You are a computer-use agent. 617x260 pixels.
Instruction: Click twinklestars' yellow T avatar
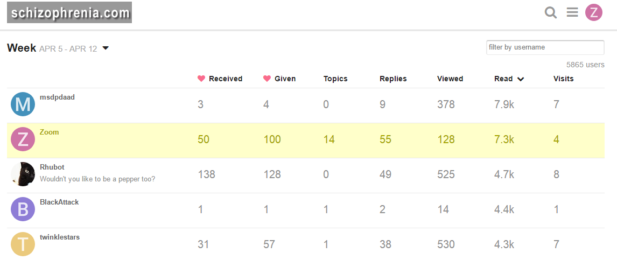pos(23,244)
